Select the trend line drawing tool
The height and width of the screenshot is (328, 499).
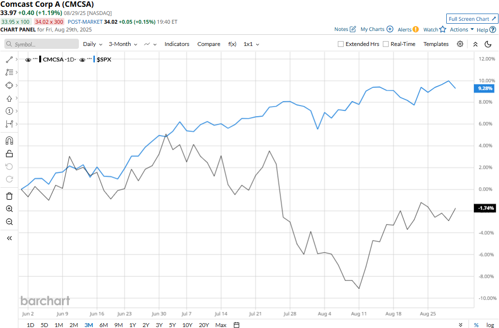point(9,60)
